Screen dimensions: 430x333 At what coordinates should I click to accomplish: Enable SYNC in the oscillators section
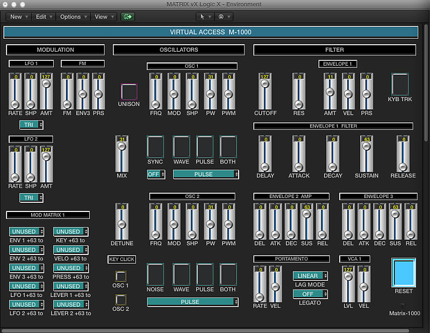tap(155, 147)
